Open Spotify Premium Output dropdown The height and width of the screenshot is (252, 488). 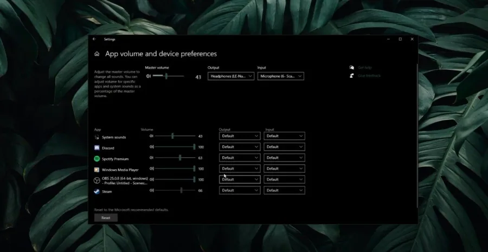click(x=240, y=158)
